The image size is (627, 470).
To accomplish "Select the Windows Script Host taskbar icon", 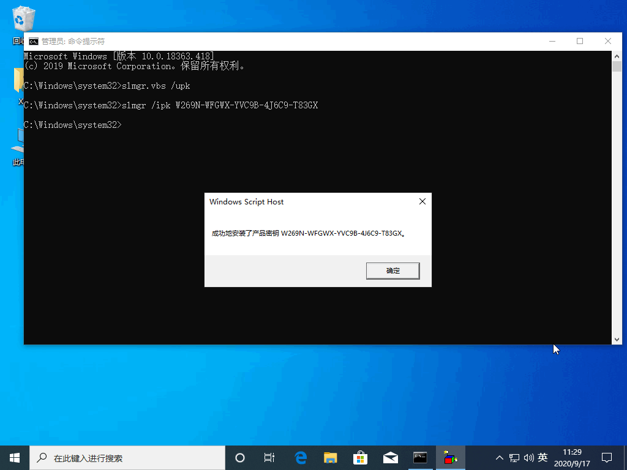I will [x=451, y=457].
